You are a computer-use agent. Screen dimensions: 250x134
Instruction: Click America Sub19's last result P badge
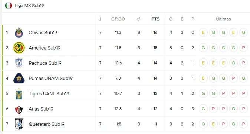click(243, 48)
